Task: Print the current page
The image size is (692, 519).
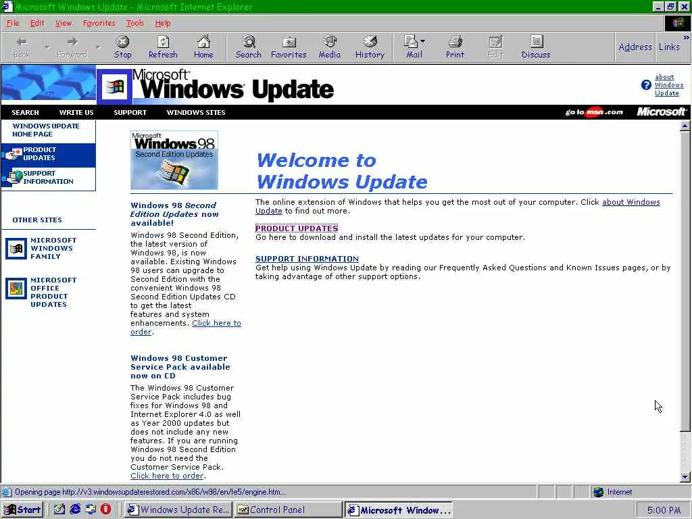Action: click(455, 47)
